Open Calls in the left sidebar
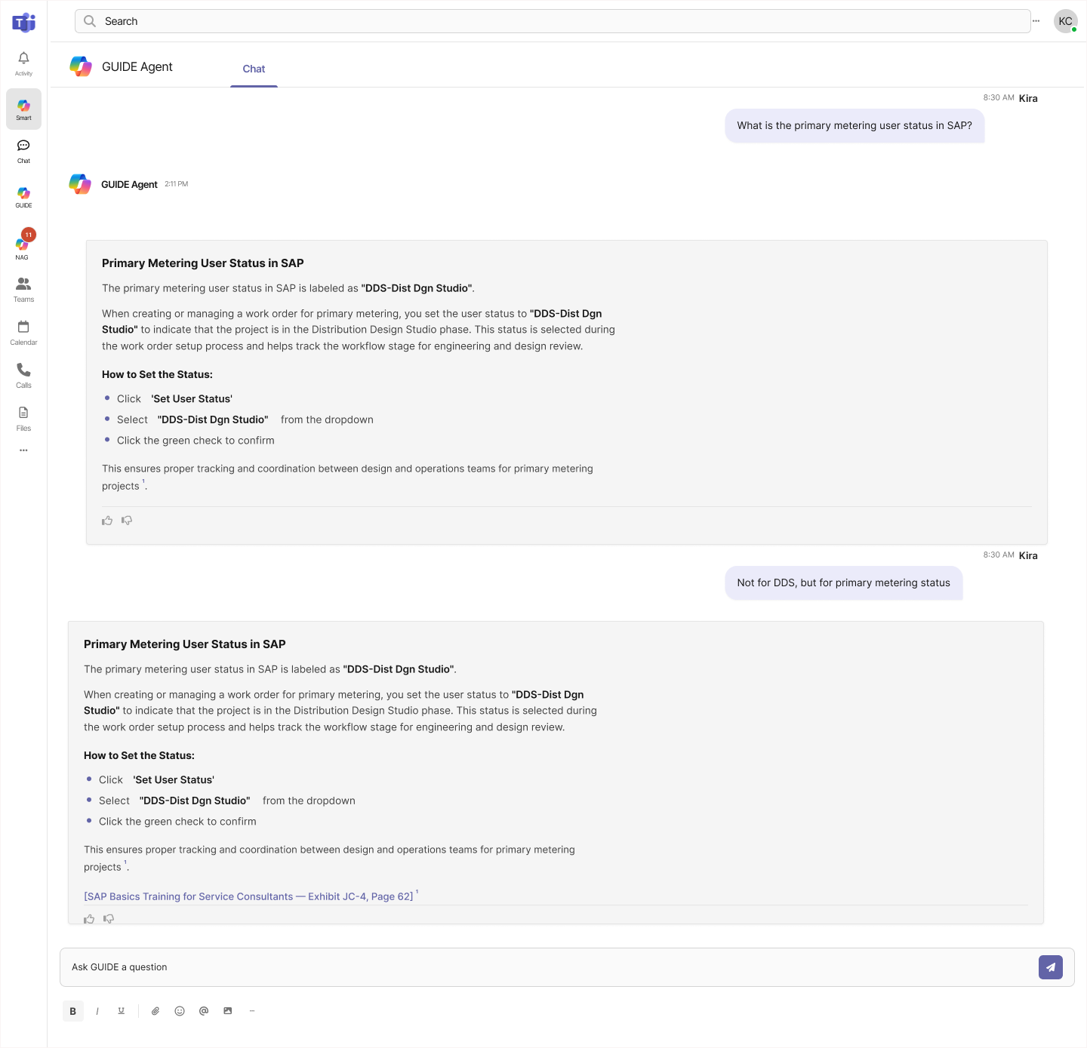Viewport: 1087px width, 1048px height. click(x=23, y=375)
